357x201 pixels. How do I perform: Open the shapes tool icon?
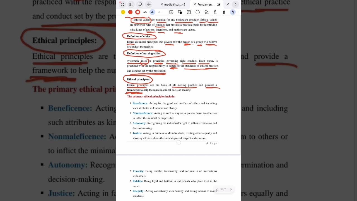(180, 12)
